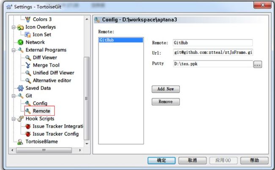Collapse the Icon Overlays tree node

click(x=14, y=27)
